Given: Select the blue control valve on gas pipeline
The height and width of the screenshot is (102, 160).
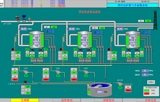Looking at the screenshot, I should pyautogui.click(x=24, y=19).
